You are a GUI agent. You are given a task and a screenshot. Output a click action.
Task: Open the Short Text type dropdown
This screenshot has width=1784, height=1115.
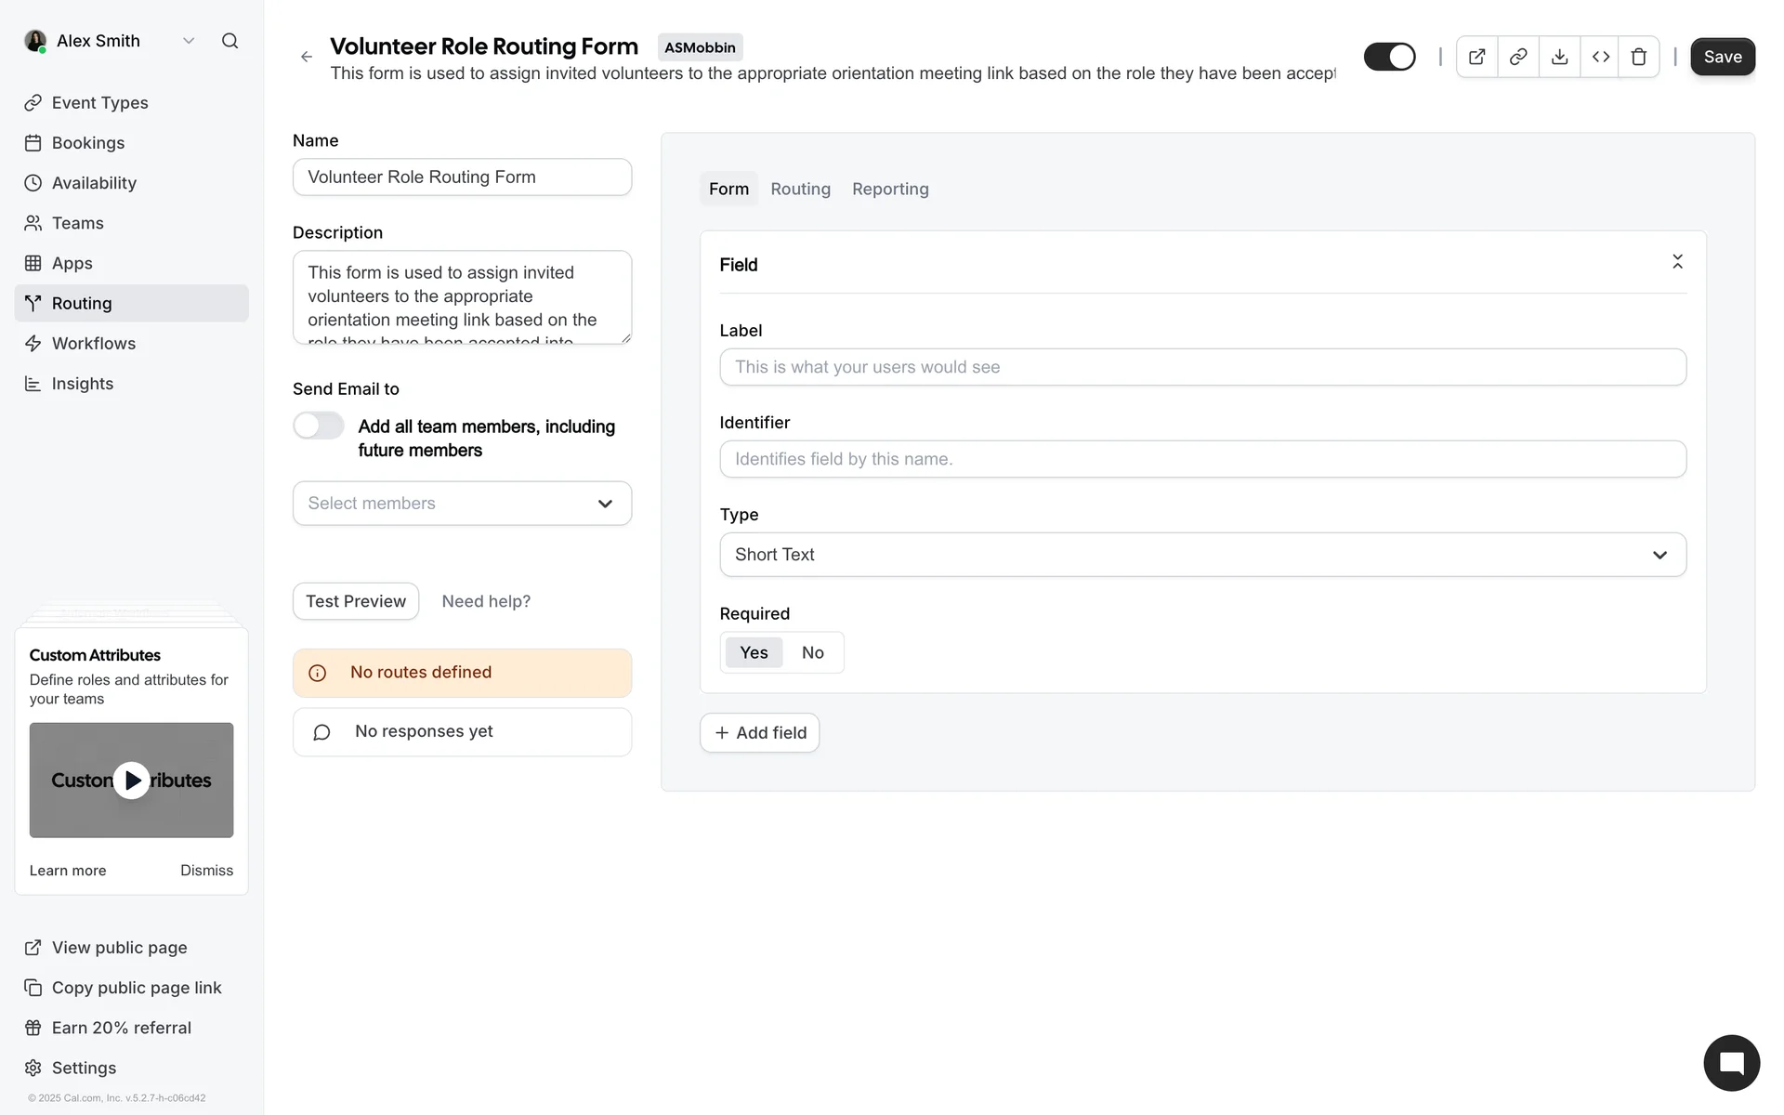tap(1202, 555)
